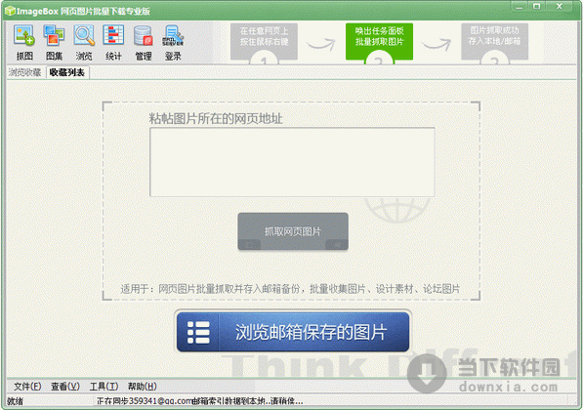
Task: Switch to the 浏览收藏 tab
Action: [x=25, y=72]
